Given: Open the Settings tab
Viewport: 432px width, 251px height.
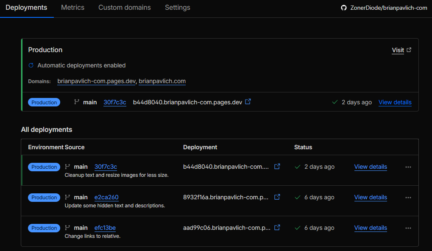Looking at the screenshot, I should pos(177,8).
